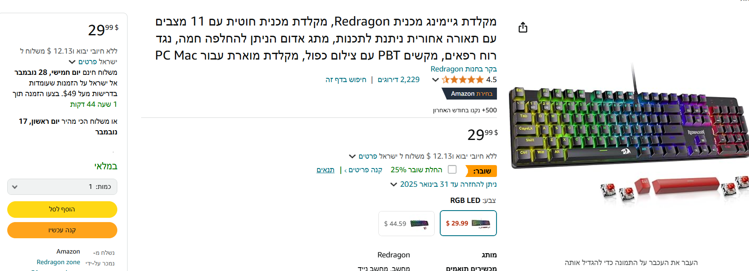The height and width of the screenshot is (271, 749).
Task: Click the share icon above product image
Action: click(x=523, y=28)
